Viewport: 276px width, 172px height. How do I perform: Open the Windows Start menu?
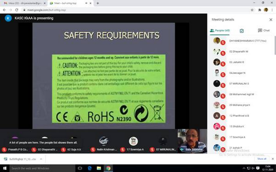pos(5,168)
